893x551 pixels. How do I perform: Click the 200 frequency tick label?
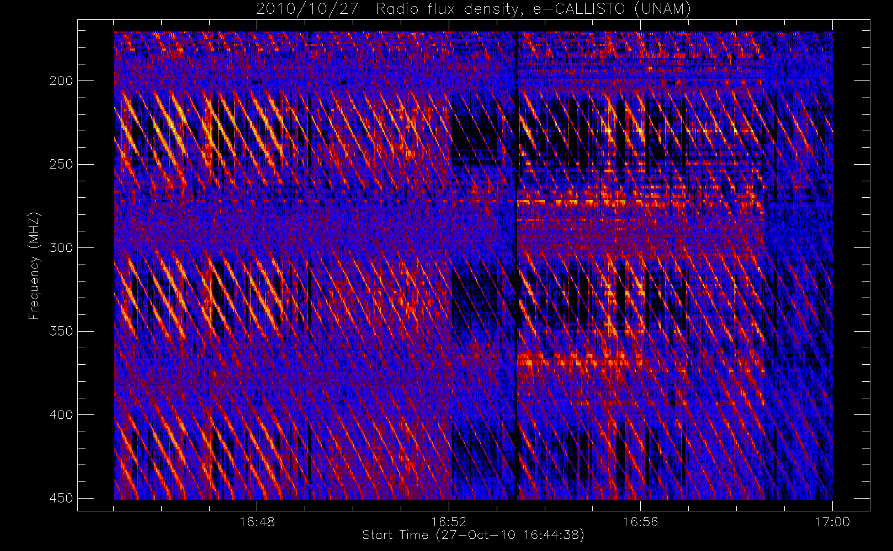[x=61, y=81]
